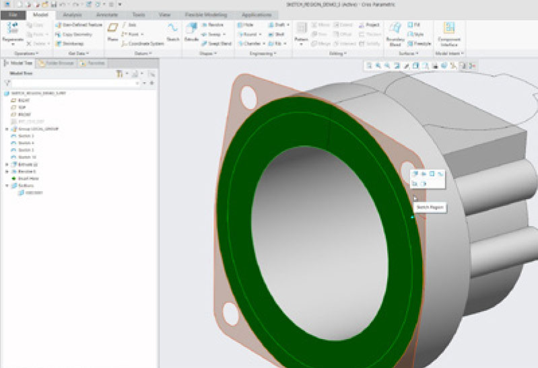The image size is (538, 368).
Task: Open the Editing group dropdown
Action: coord(337,54)
